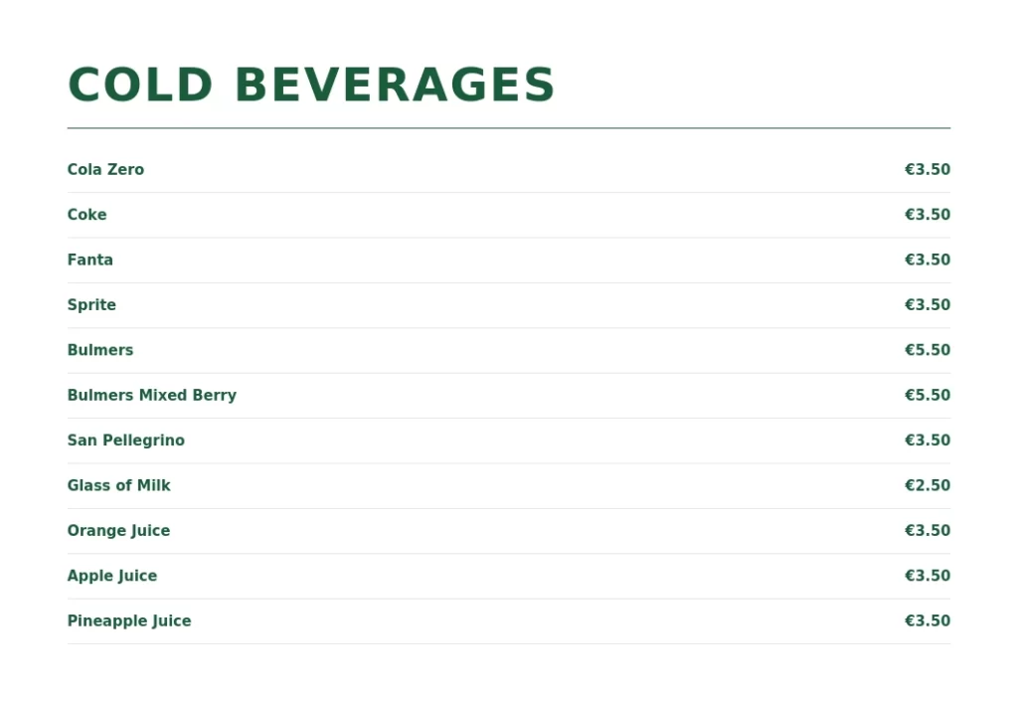The width and height of the screenshot is (1018, 702).
Task: Click the Cold Beverages heading
Action: (311, 86)
